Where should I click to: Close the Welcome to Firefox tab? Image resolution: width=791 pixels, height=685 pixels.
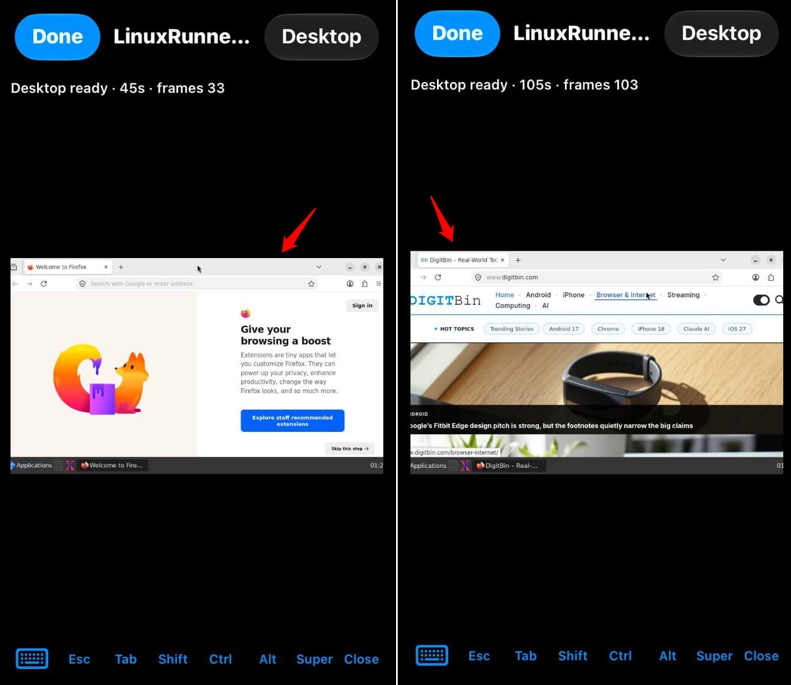pos(106,267)
